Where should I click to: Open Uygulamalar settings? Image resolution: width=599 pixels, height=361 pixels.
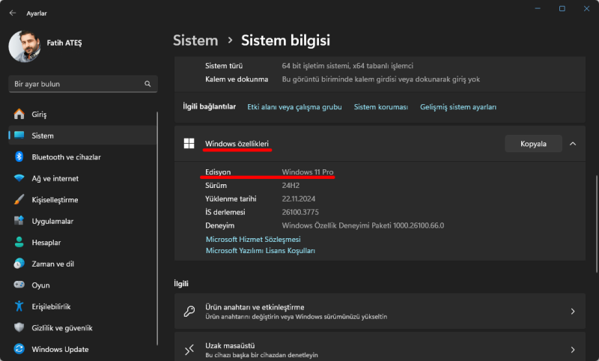pos(82,221)
